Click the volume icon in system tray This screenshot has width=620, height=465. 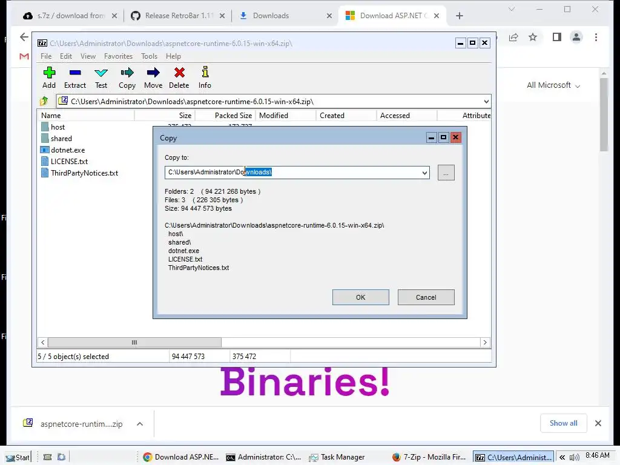click(575, 458)
